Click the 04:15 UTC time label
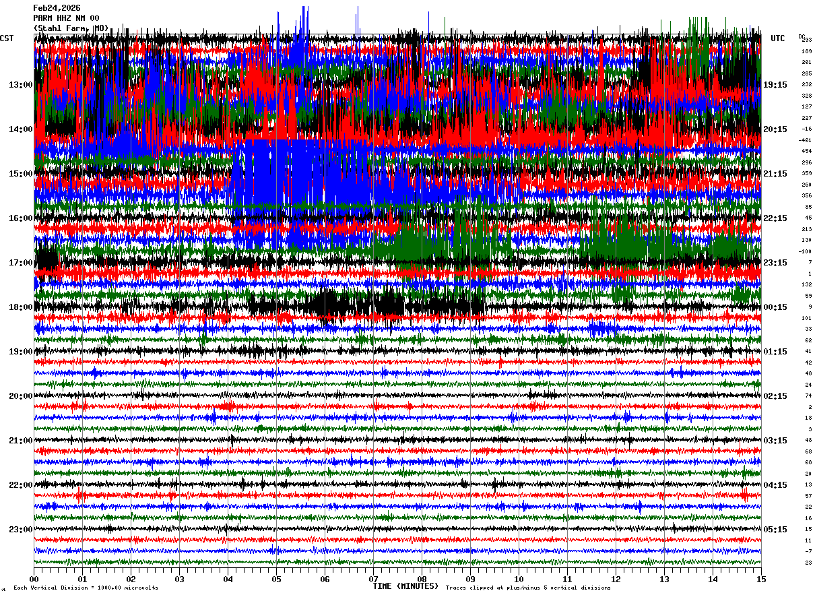The height and width of the screenshot is (597, 815). 775,485
